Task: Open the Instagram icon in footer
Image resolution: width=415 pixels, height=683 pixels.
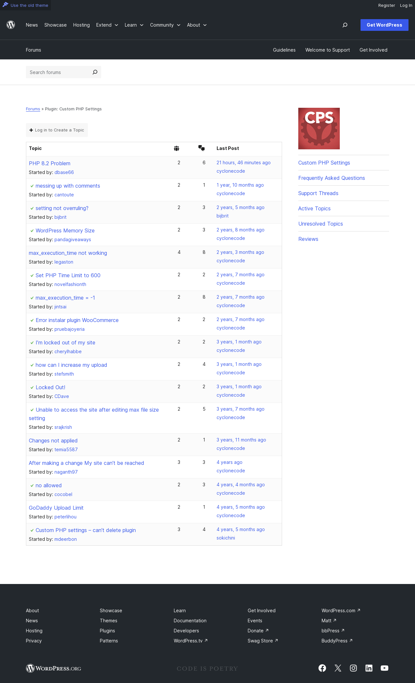Action: pyautogui.click(x=353, y=668)
